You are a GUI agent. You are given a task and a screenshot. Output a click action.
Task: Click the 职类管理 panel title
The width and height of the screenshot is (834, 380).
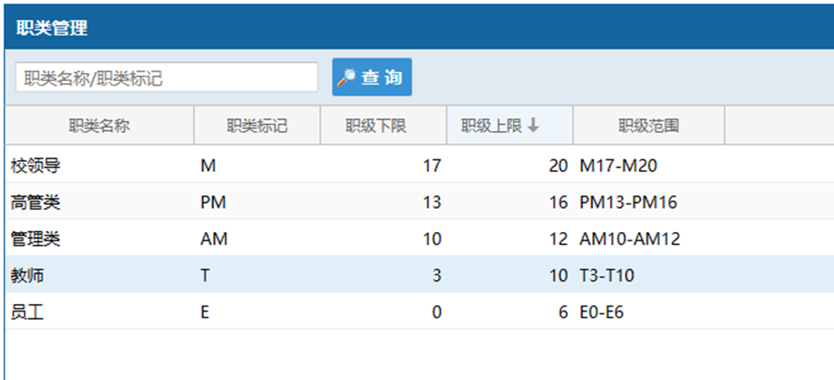coord(51,27)
